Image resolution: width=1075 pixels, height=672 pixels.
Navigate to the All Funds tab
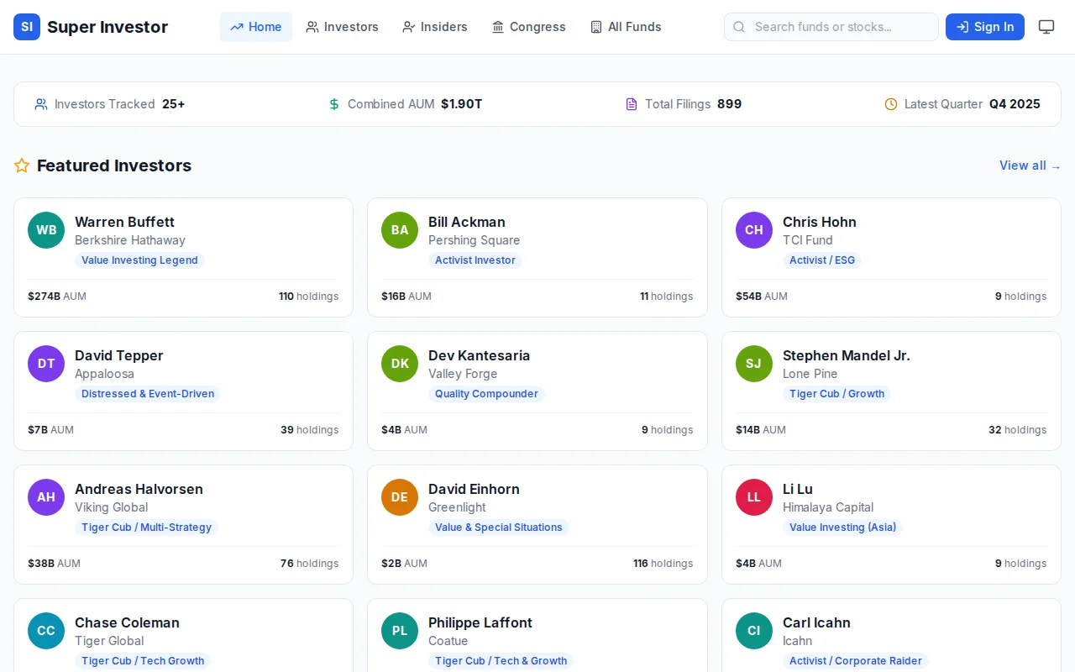pyautogui.click(x=626, y=27)
